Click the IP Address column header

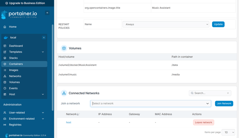pos(105,114)
